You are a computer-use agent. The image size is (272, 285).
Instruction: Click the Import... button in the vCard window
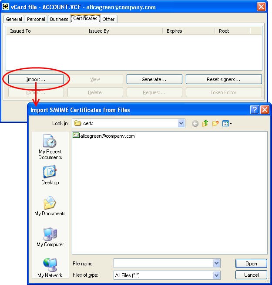pyautogui.click(x=36, y=79)
